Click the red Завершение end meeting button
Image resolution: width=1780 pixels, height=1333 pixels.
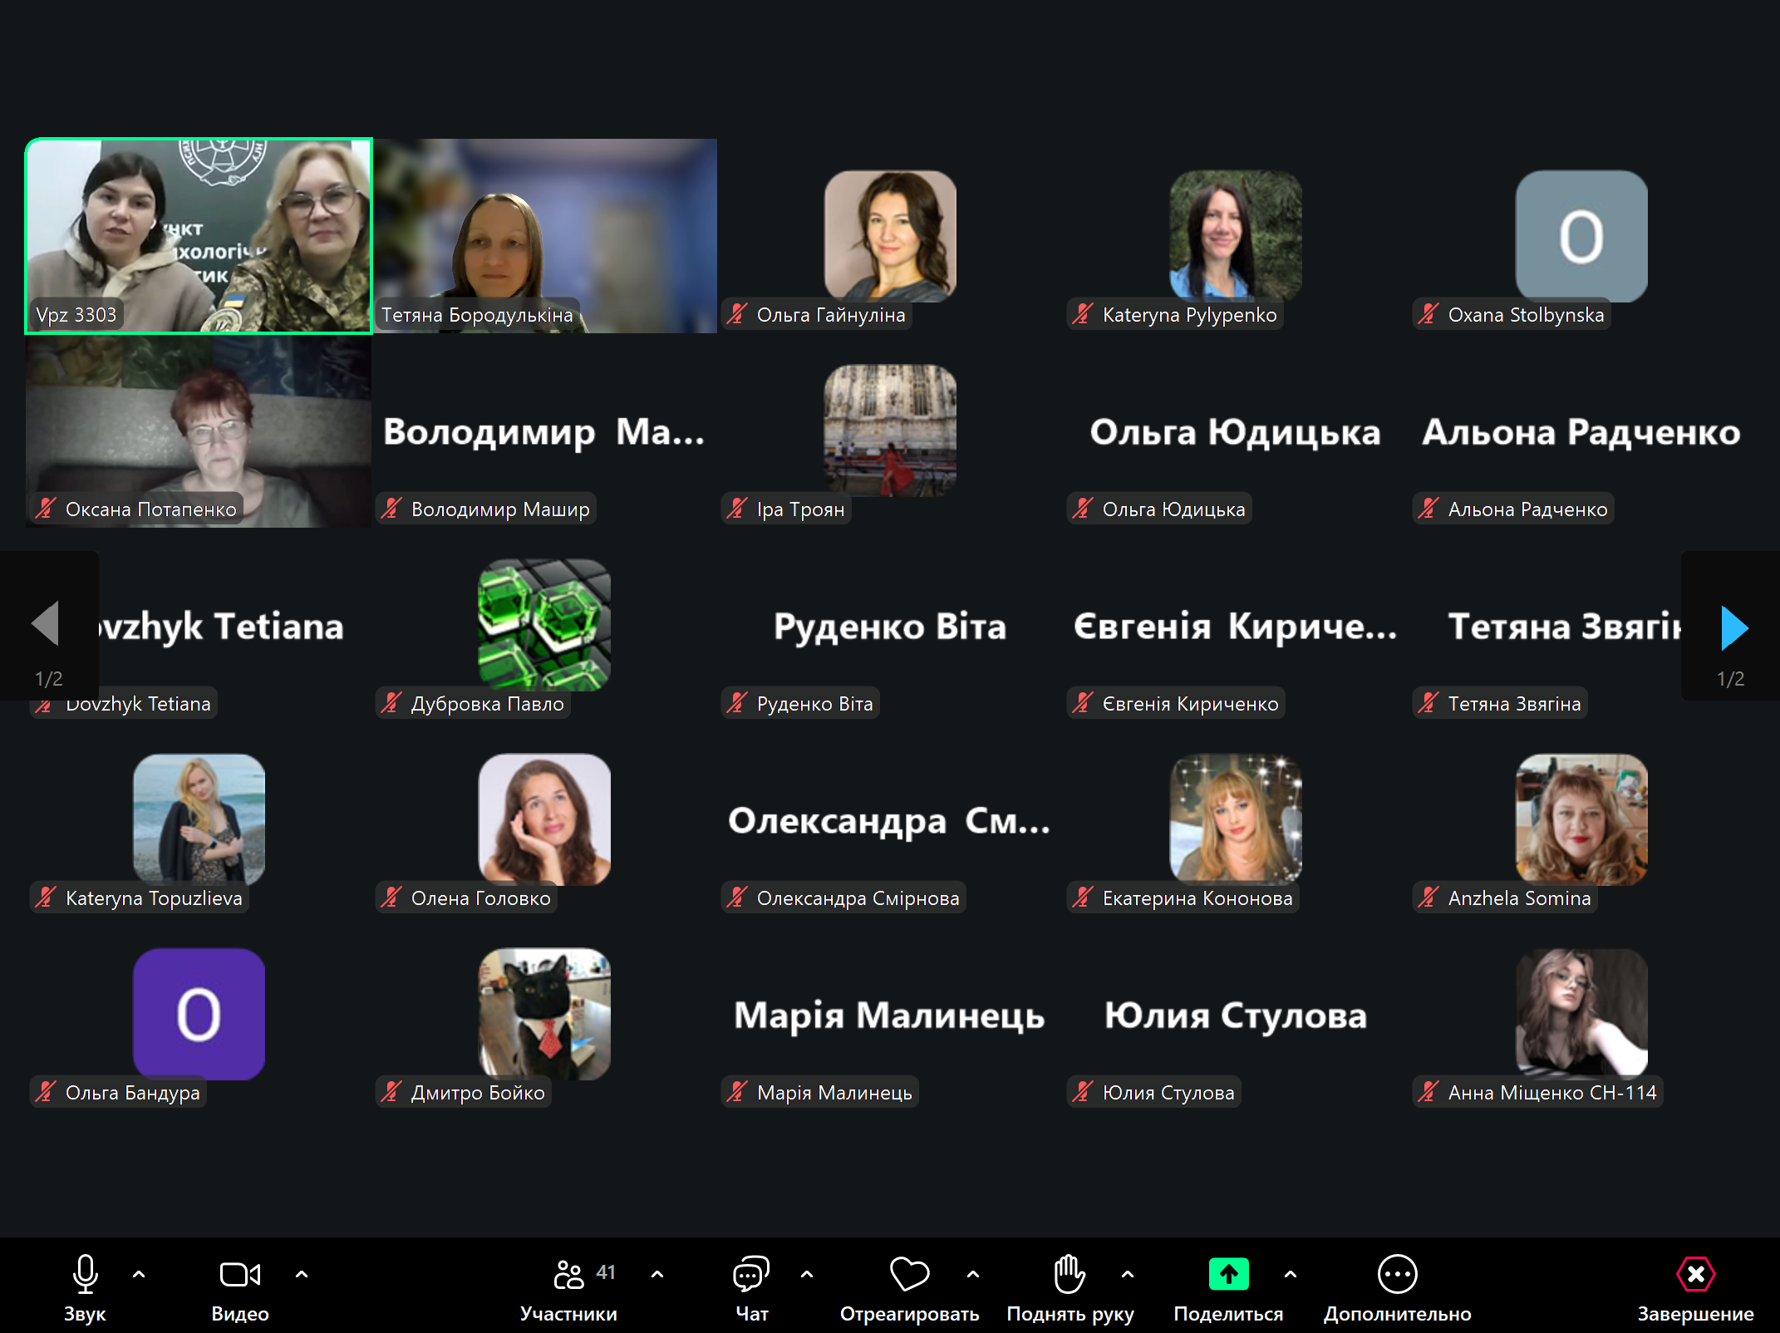[1695, 1273]
